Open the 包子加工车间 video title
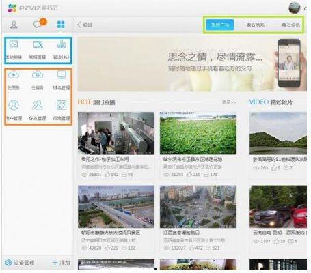The height and width of the screenshot is (273, 311). [x=105, y=159]
